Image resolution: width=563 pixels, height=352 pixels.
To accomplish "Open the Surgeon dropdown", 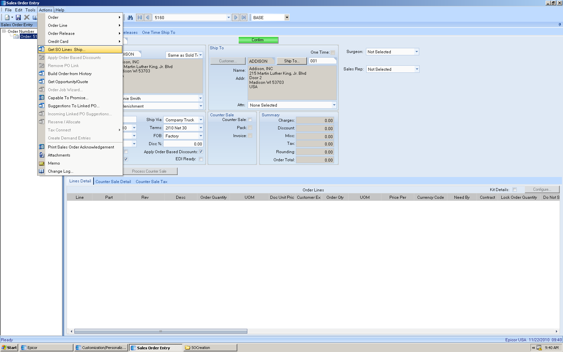I will point(417,52).
